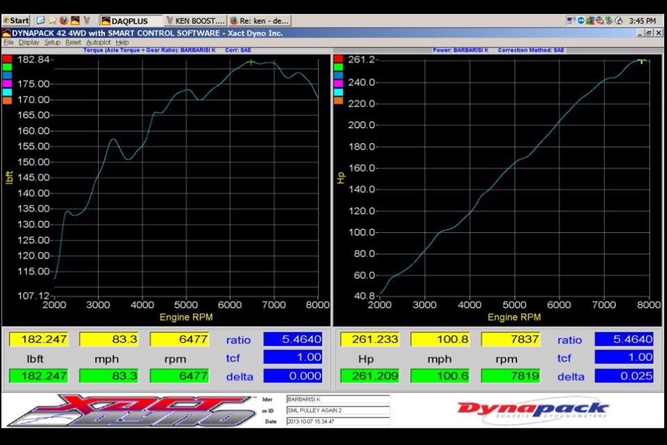Image resolution: width=667 pixels, height=445 pixels.
Task: Open the File menu
Action: [8, 42]
